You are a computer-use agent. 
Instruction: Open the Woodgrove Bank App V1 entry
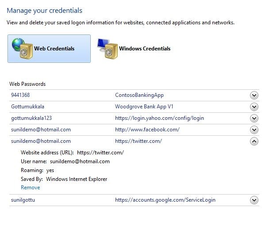[144, 107]
